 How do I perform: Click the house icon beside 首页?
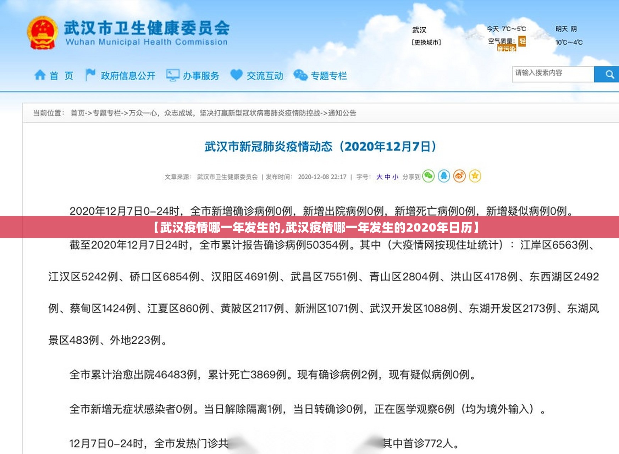click(40, 75)
